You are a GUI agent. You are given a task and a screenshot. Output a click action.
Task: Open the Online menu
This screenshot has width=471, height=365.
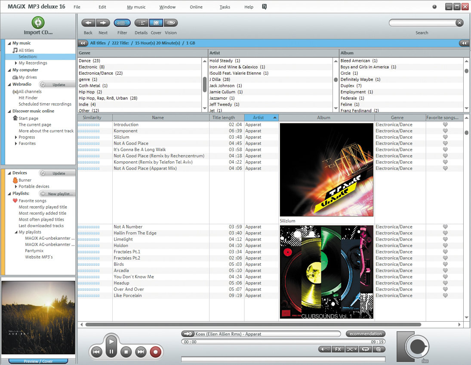point(196,6)
